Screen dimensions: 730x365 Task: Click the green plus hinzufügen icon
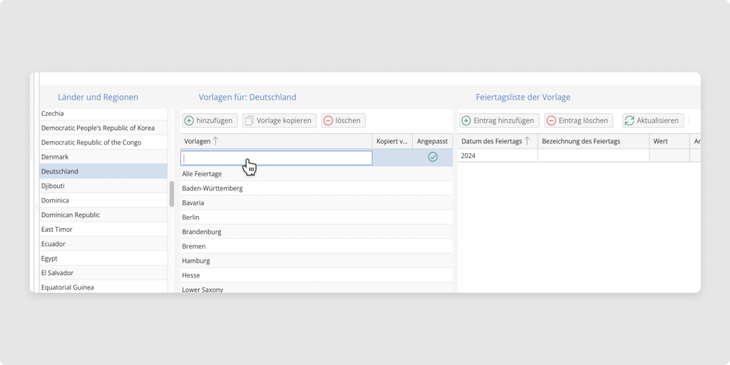189,120
